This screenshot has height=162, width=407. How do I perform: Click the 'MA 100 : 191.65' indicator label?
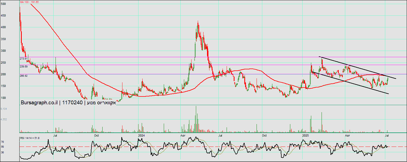(x=29, y=2)
